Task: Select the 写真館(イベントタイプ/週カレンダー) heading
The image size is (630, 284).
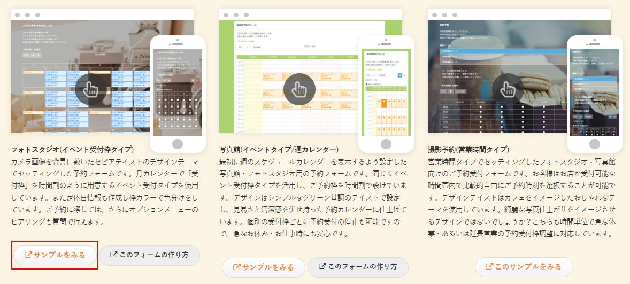Action: [x=278, y=149]
